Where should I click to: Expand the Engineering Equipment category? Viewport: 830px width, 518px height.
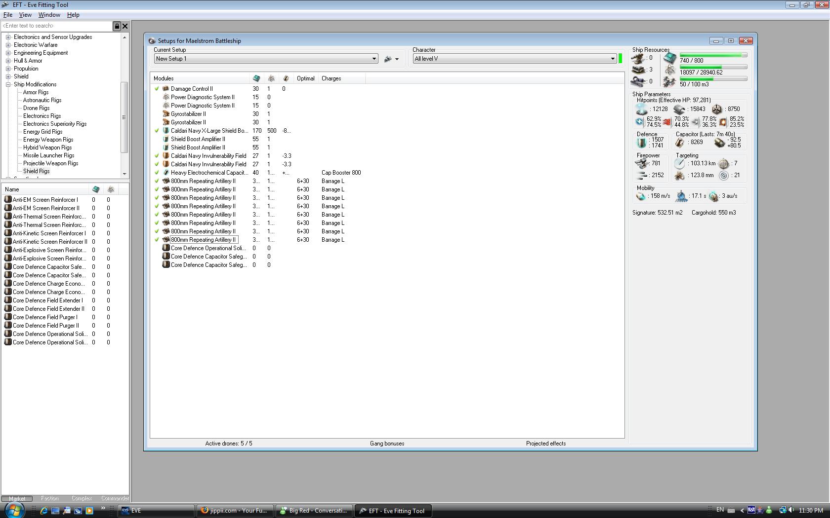pos(8,53)
